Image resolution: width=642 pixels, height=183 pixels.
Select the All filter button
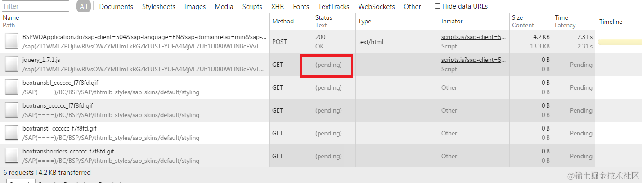point(84,6)
